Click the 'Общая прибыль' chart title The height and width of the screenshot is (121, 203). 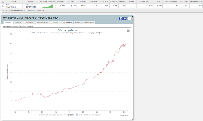click(67, 30)
